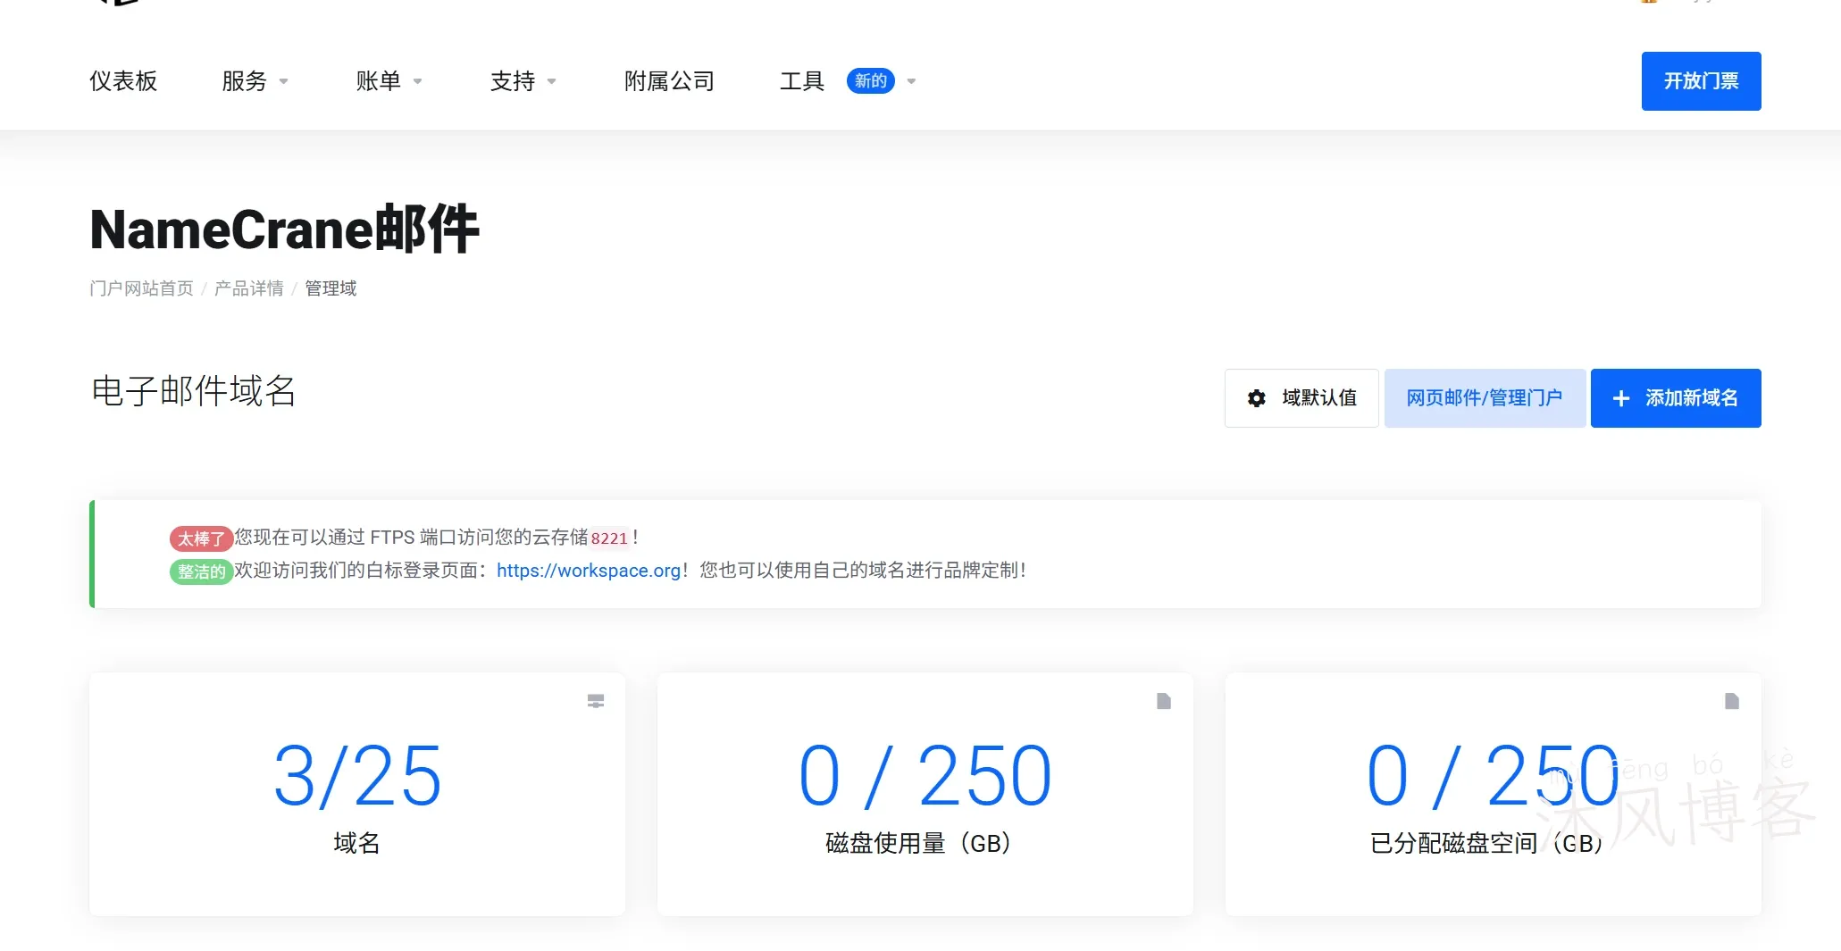Click the 整洁的 green badge
The width and height of the screenshot is (1841, 951).
[x=201, y=571]
